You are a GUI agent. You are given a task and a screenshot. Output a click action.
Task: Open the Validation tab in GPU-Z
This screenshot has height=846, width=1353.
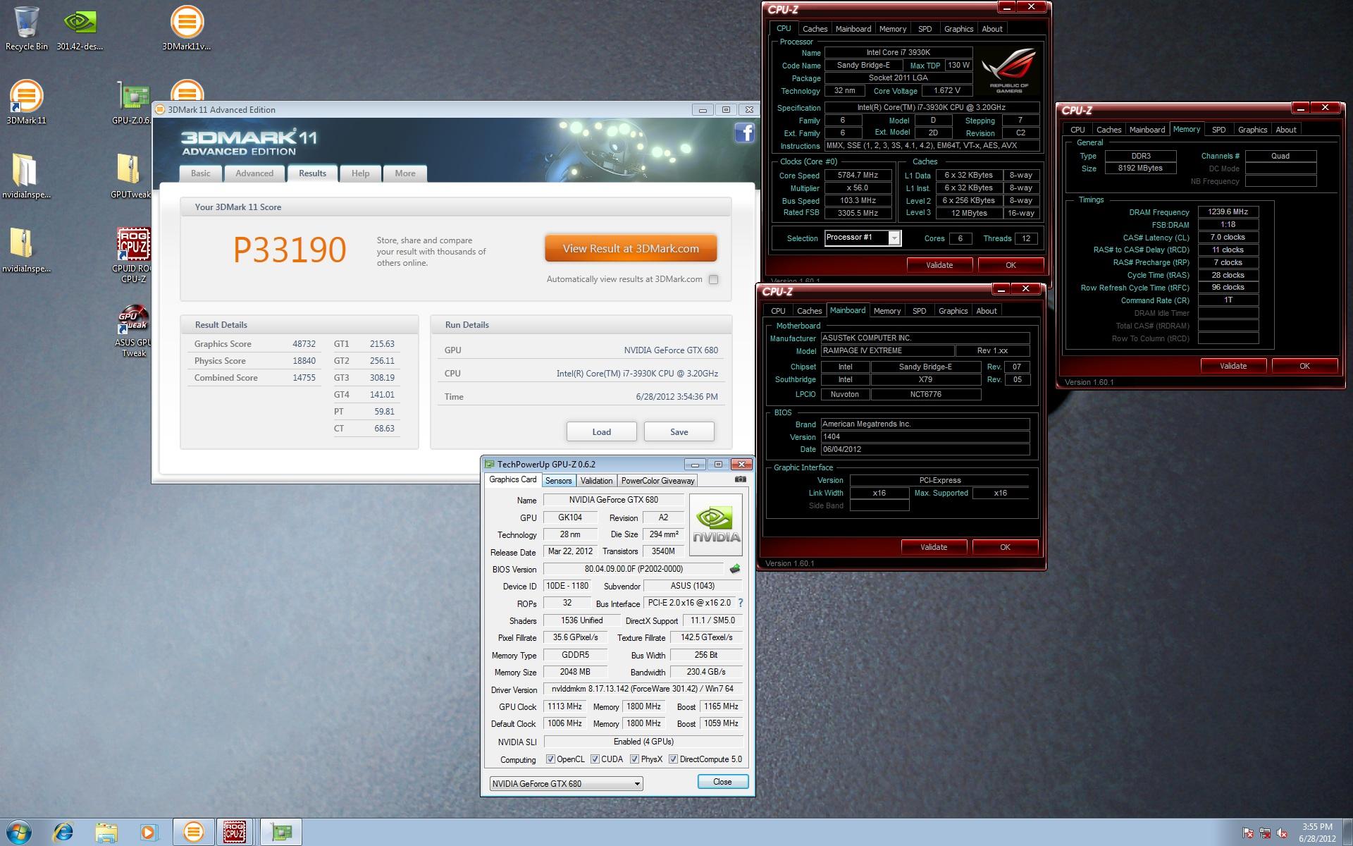point(596,480)
